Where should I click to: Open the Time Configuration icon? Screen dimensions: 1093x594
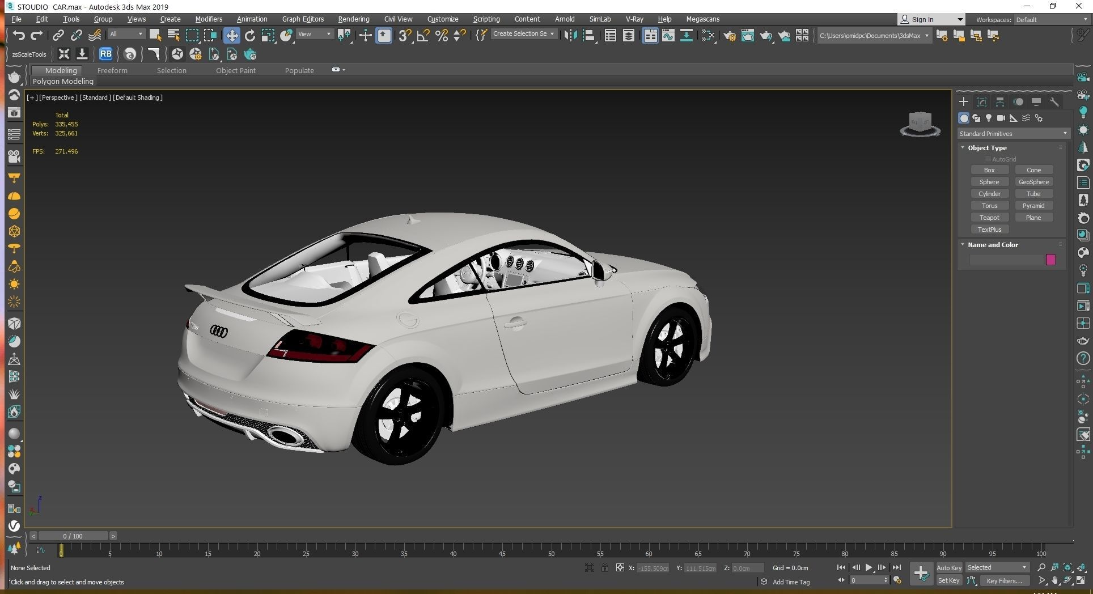point(897,580)
